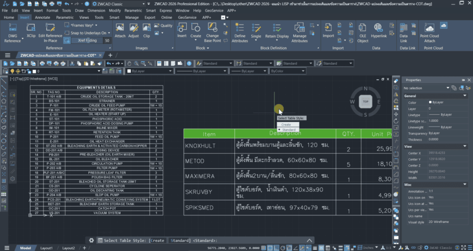Select the Standard radio option in popup
Screen dimensions: 473x251
[288, 130]
